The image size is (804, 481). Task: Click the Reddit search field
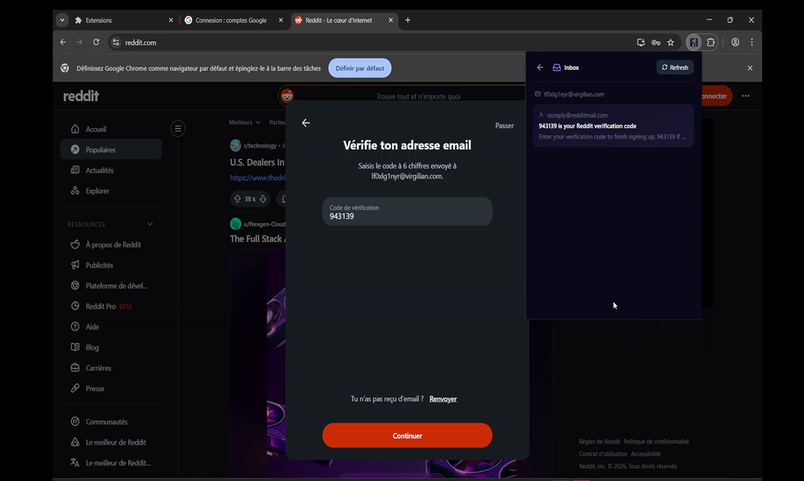(418, 96)
